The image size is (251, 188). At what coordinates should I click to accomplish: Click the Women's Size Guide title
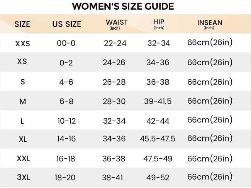click(x=123, y=6)
